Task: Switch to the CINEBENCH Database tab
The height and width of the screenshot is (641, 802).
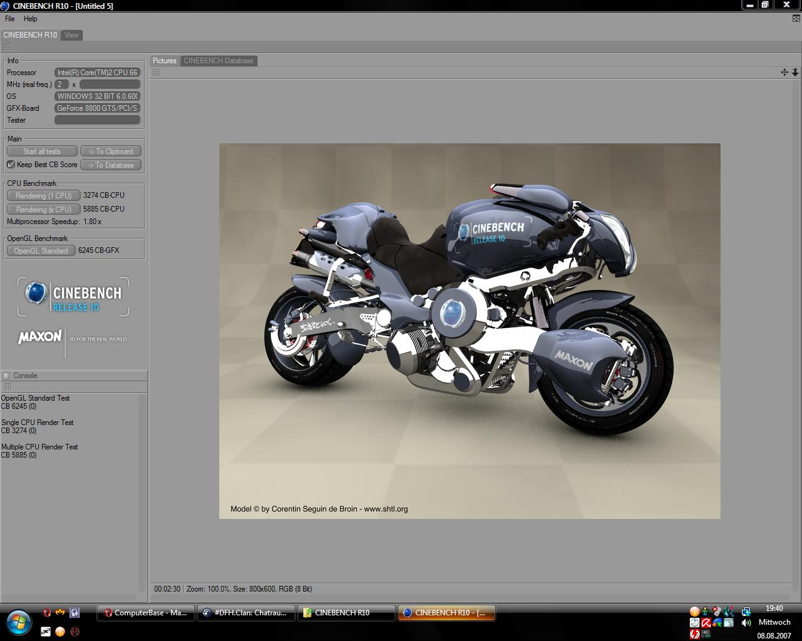Action: tap(218, 61)
